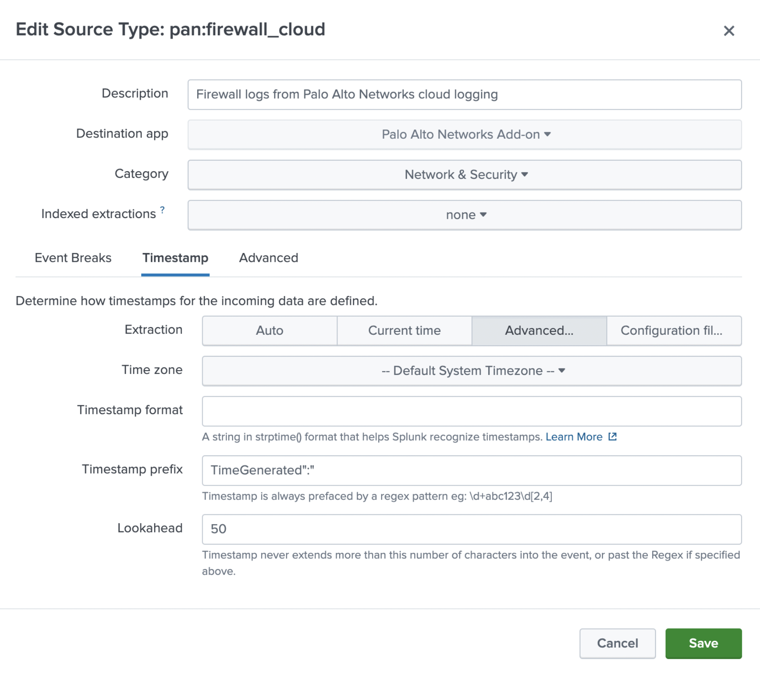Switch to the Event Breaks tab
Screen dimensions: 760x678
[x=73, y=258]
